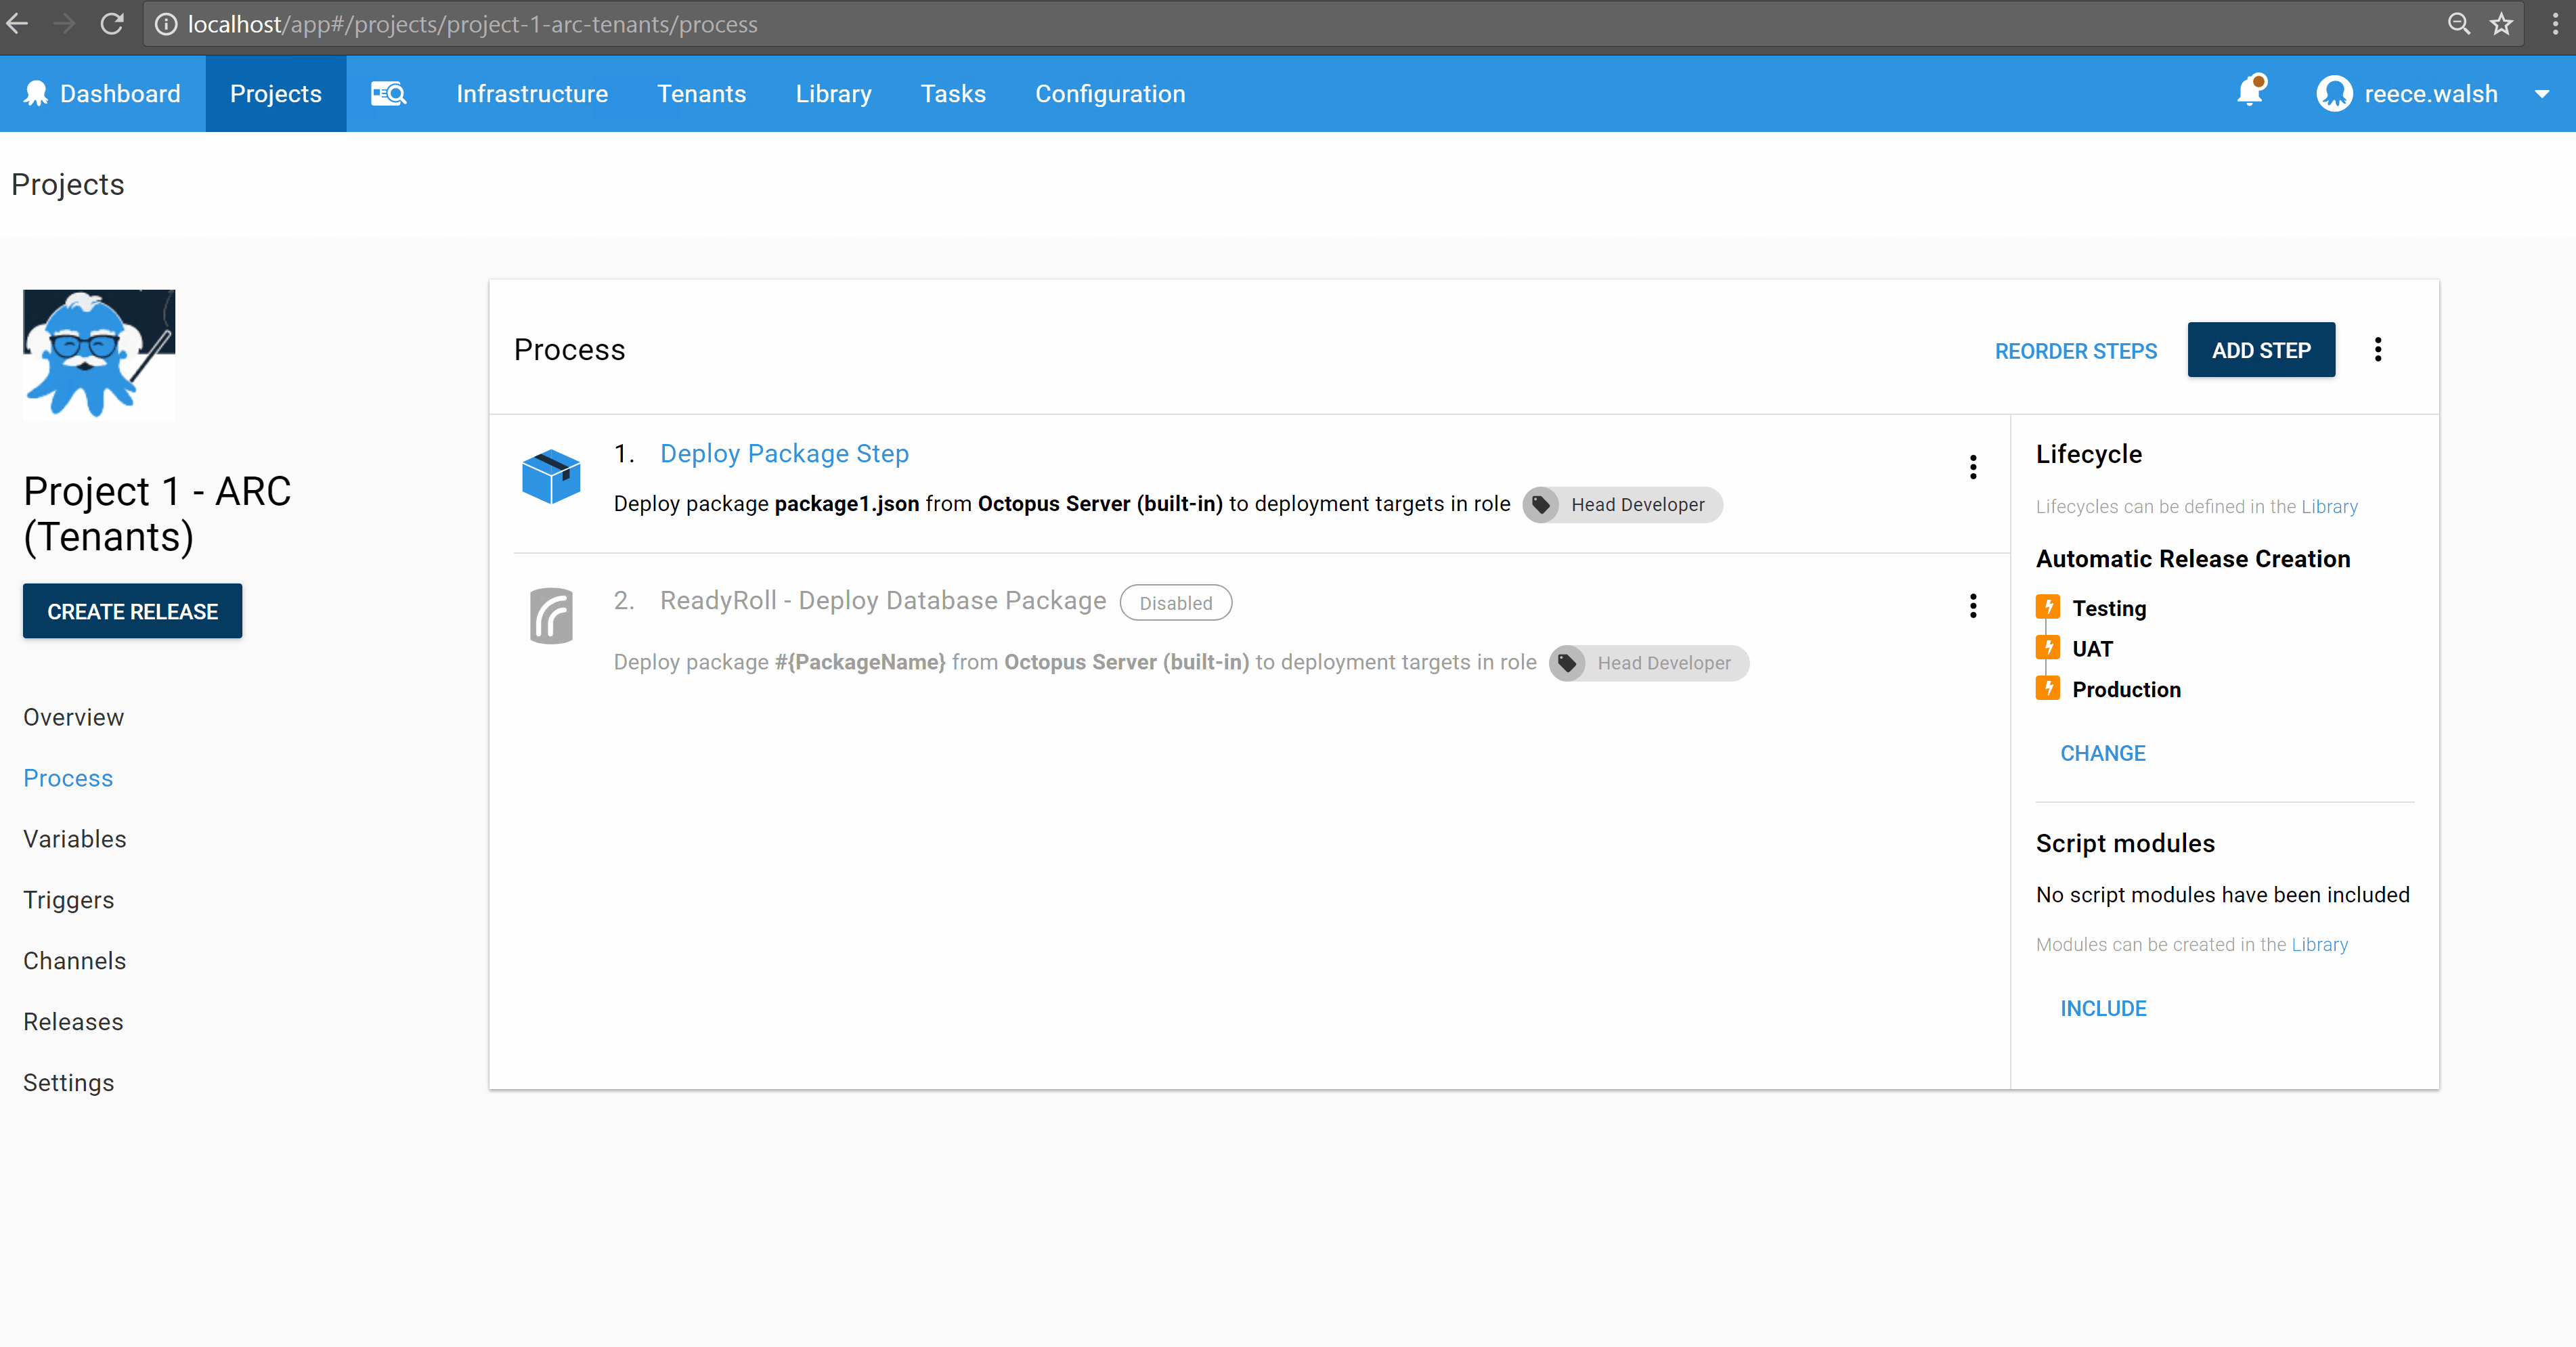Click the Lifecycle CHANGE link

(x=2102, y=753)
